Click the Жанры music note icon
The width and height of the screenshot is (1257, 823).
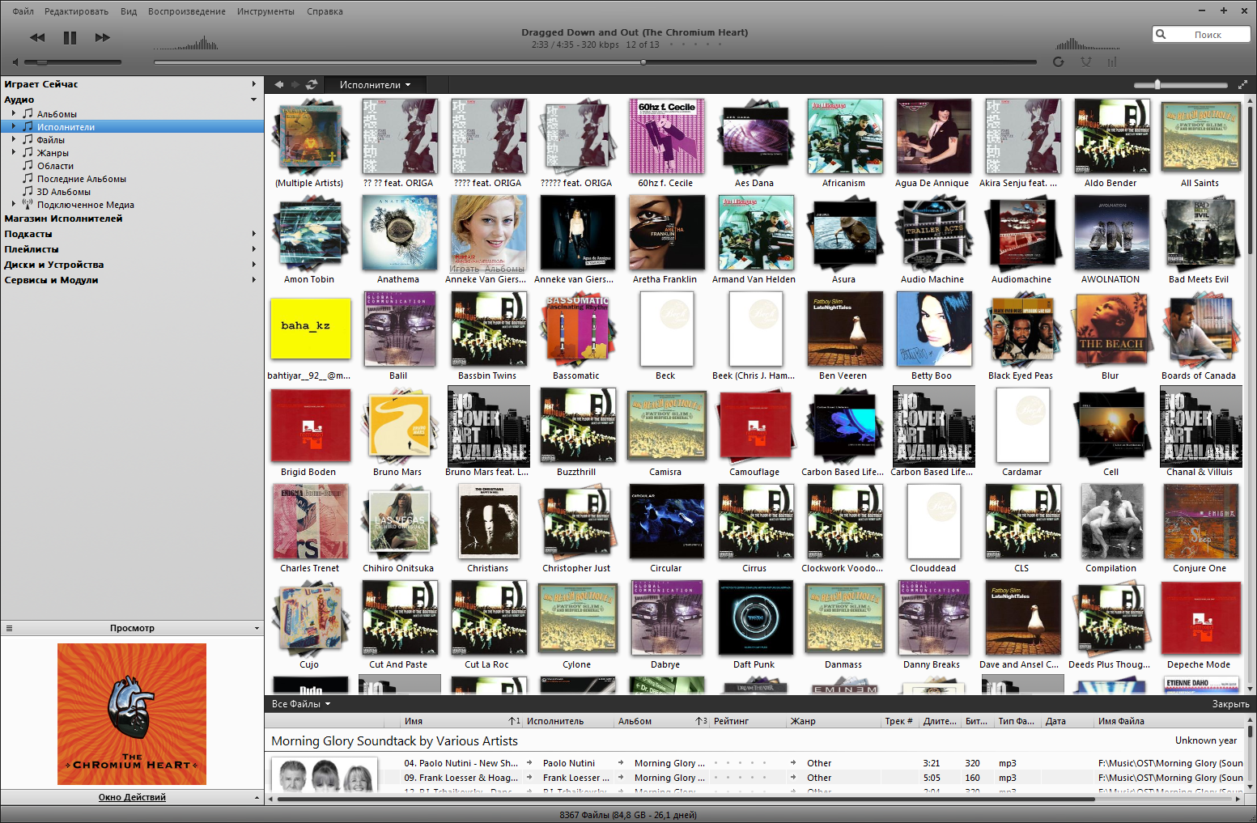coord(28,152)
